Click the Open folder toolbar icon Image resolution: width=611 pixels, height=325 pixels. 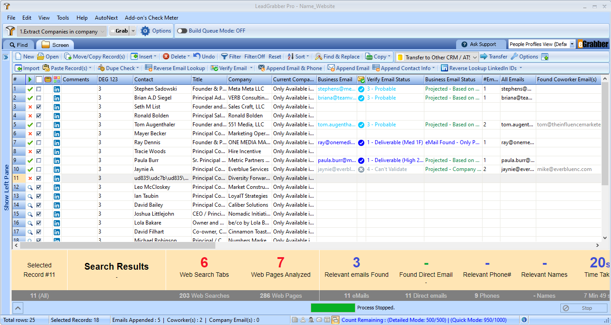pos(41,57)
